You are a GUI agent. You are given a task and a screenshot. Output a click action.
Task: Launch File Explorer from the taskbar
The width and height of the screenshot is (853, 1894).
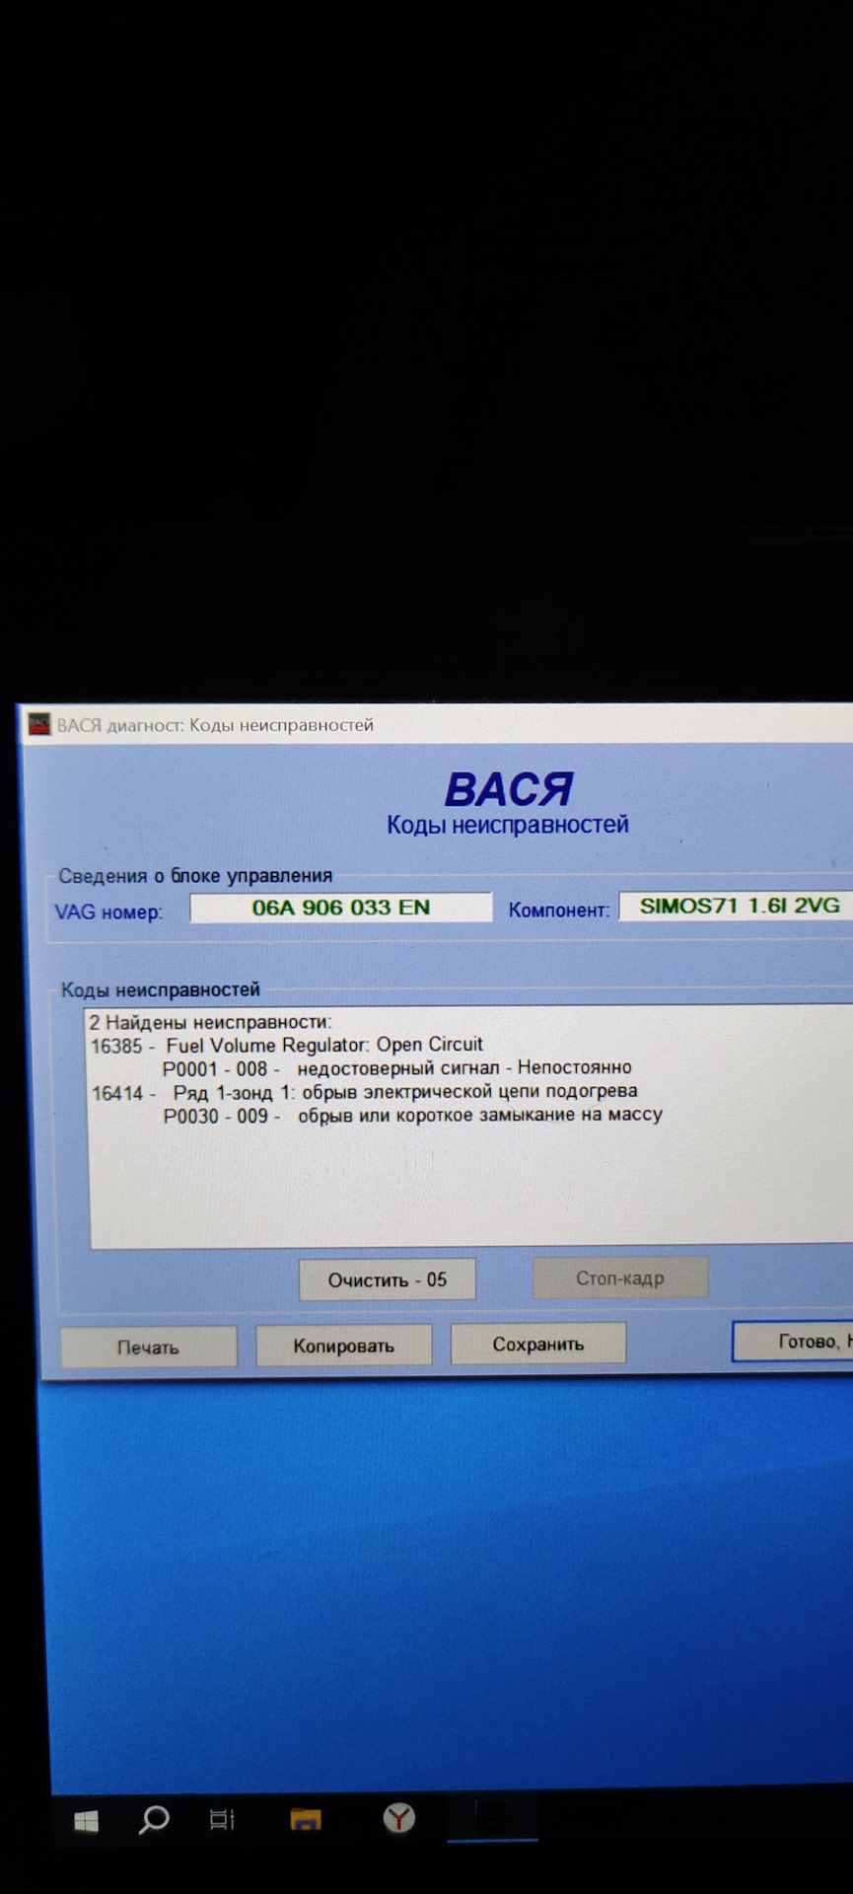click(306, 1819)
